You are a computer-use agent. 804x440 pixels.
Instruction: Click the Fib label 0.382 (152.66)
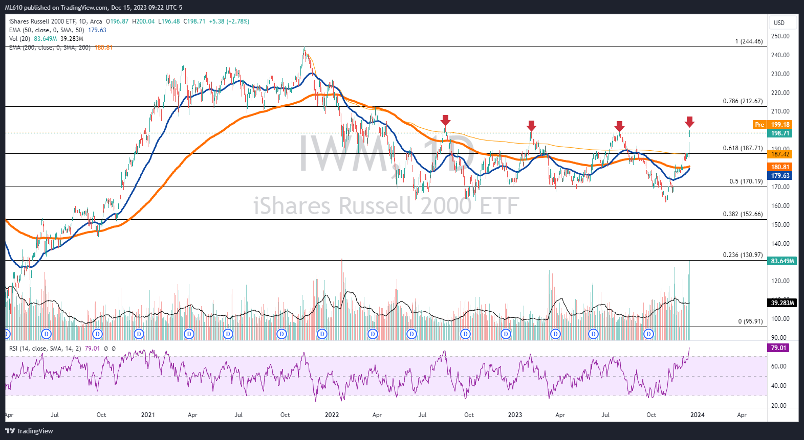pyautogui.click(x=743, y=214)
